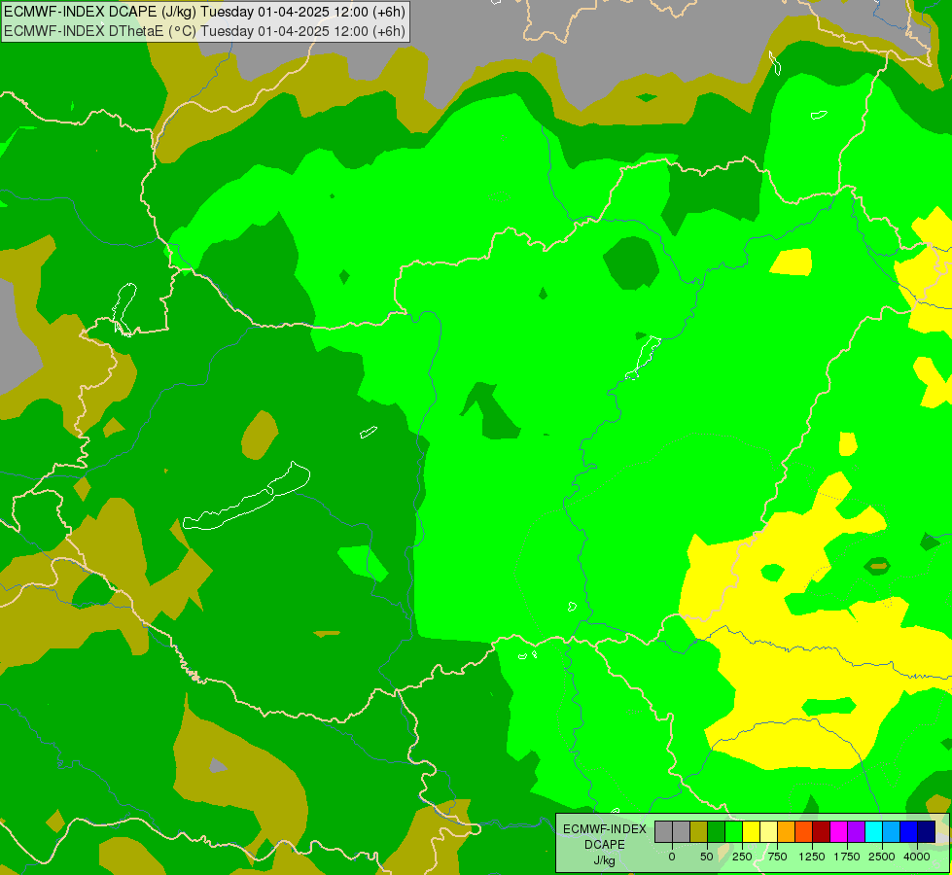Click the legend value 0
Image resolution: width=952 pixels, height=875 pixels.
(672, 857)
